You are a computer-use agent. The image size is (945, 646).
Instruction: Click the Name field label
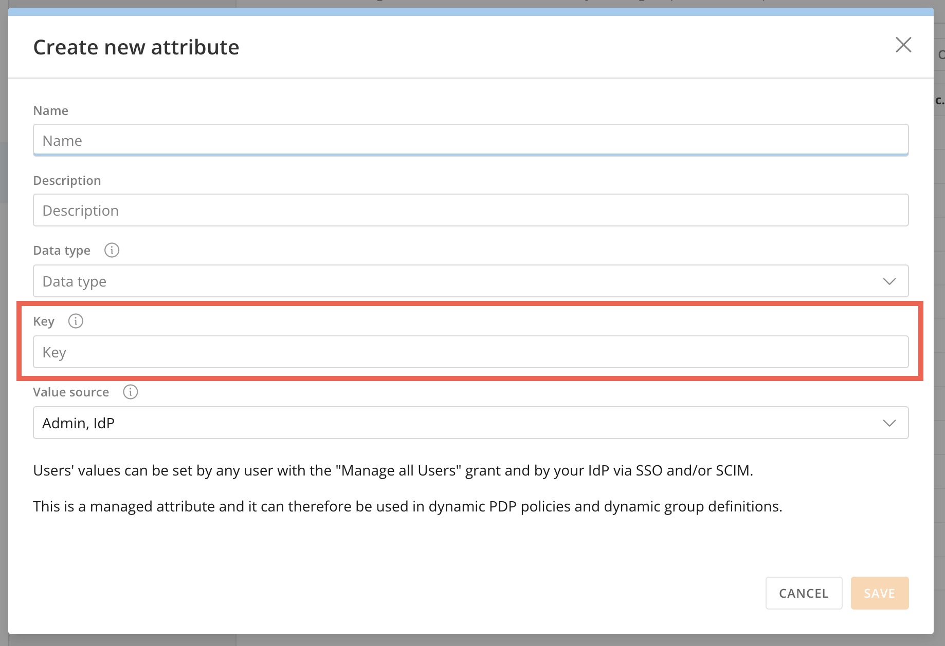coord(50,111)
